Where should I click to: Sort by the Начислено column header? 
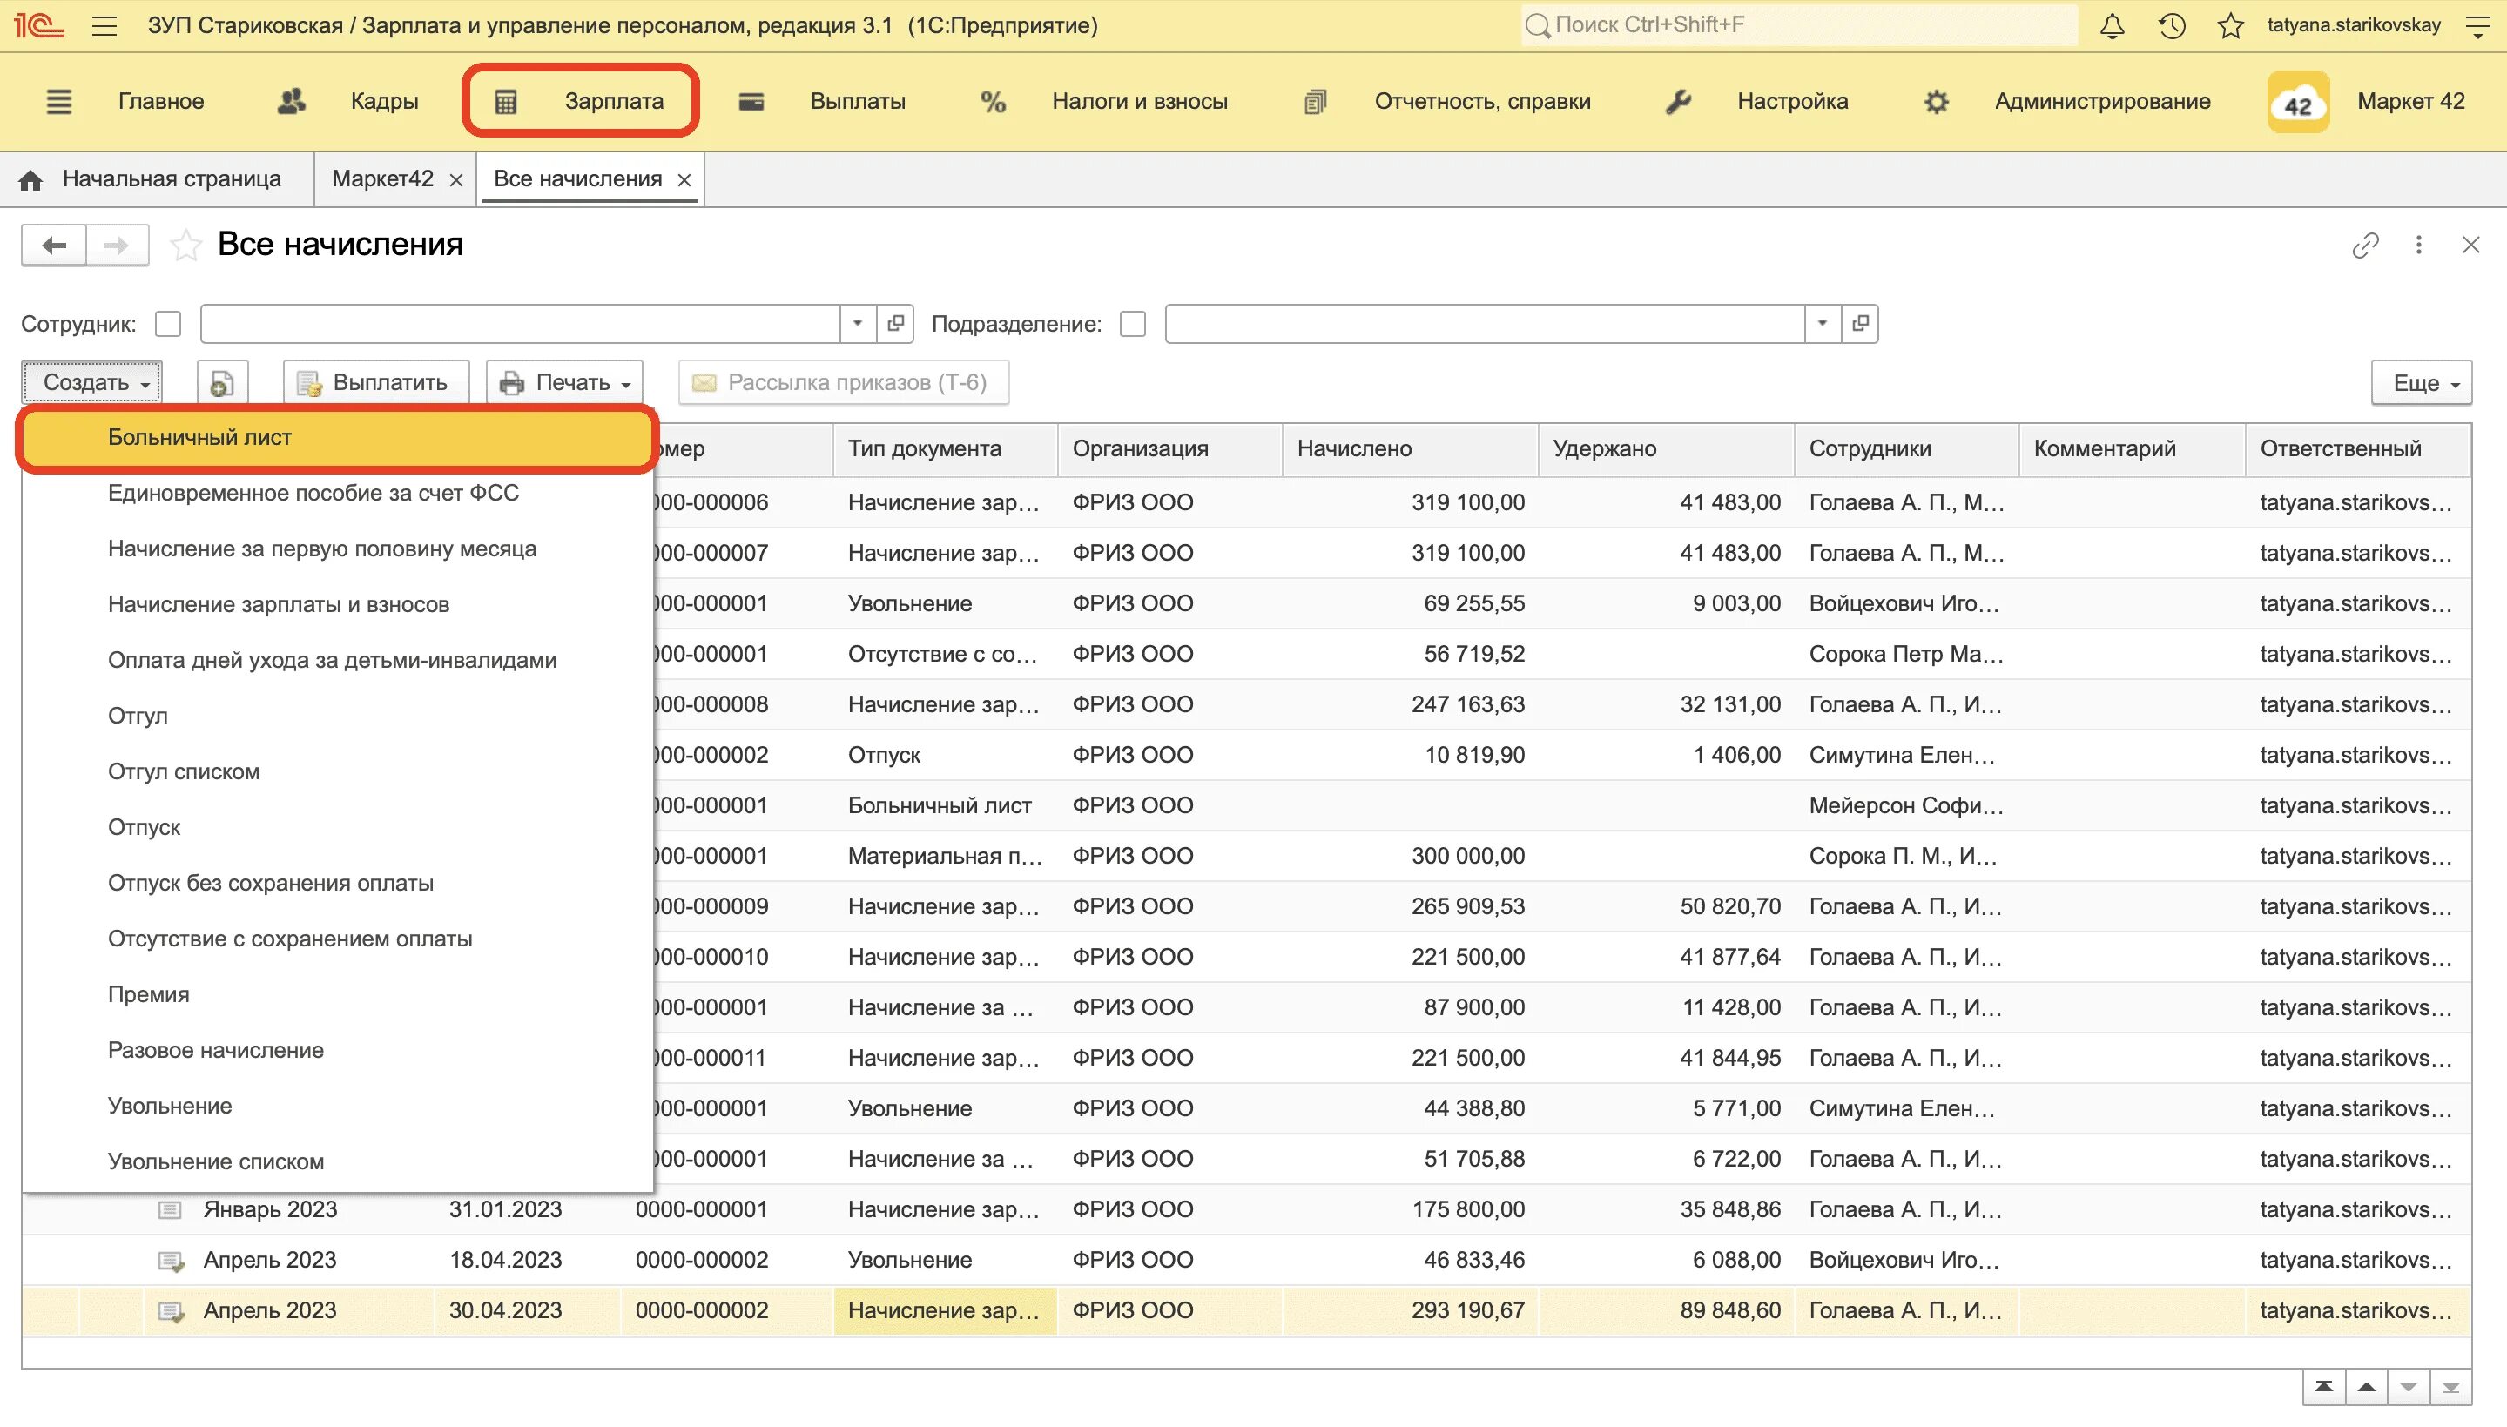(1409, 450)
